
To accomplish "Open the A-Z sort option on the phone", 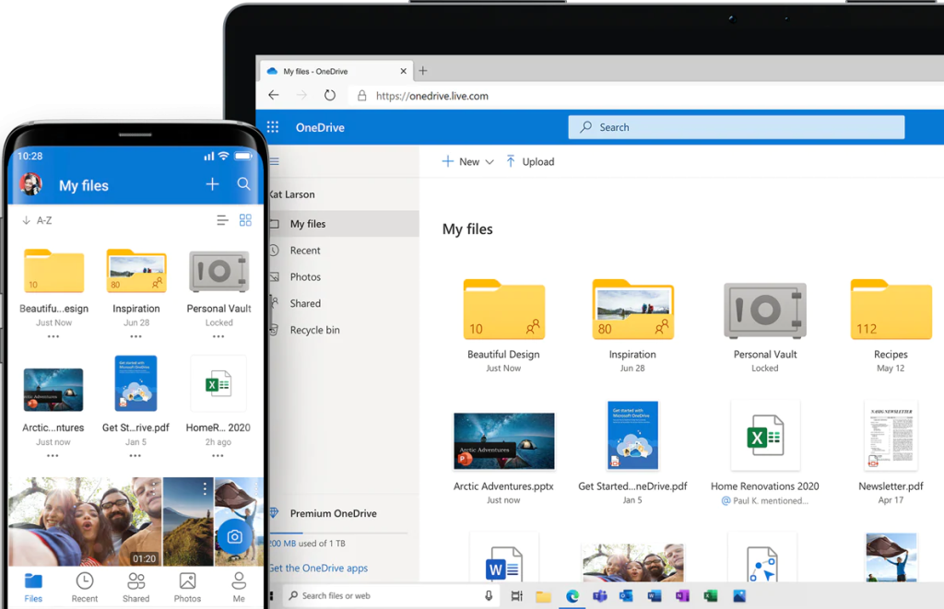I will pyautogui.click(x=37, y=220).
